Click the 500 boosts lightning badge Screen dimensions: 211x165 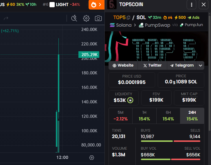coord(180,17)
